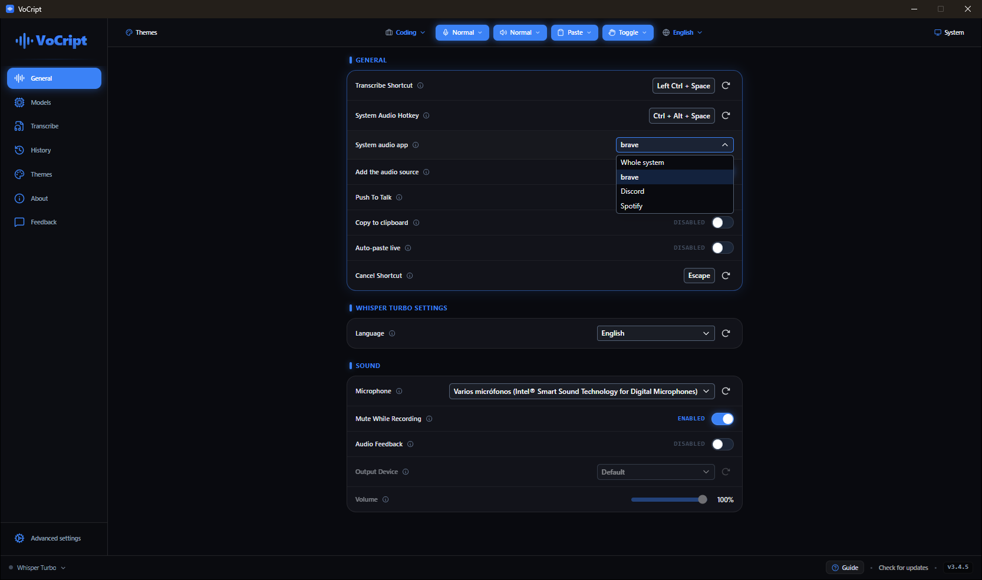The image size is (982, 580).
Task: Open the Guide button in the footer
Action: tap(845, 568)
